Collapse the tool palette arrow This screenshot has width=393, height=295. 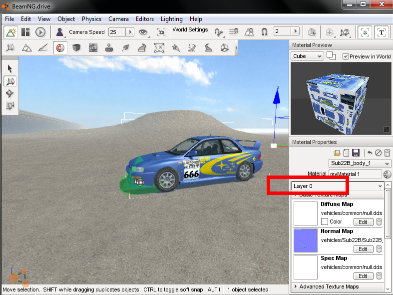tap(236, 47)
